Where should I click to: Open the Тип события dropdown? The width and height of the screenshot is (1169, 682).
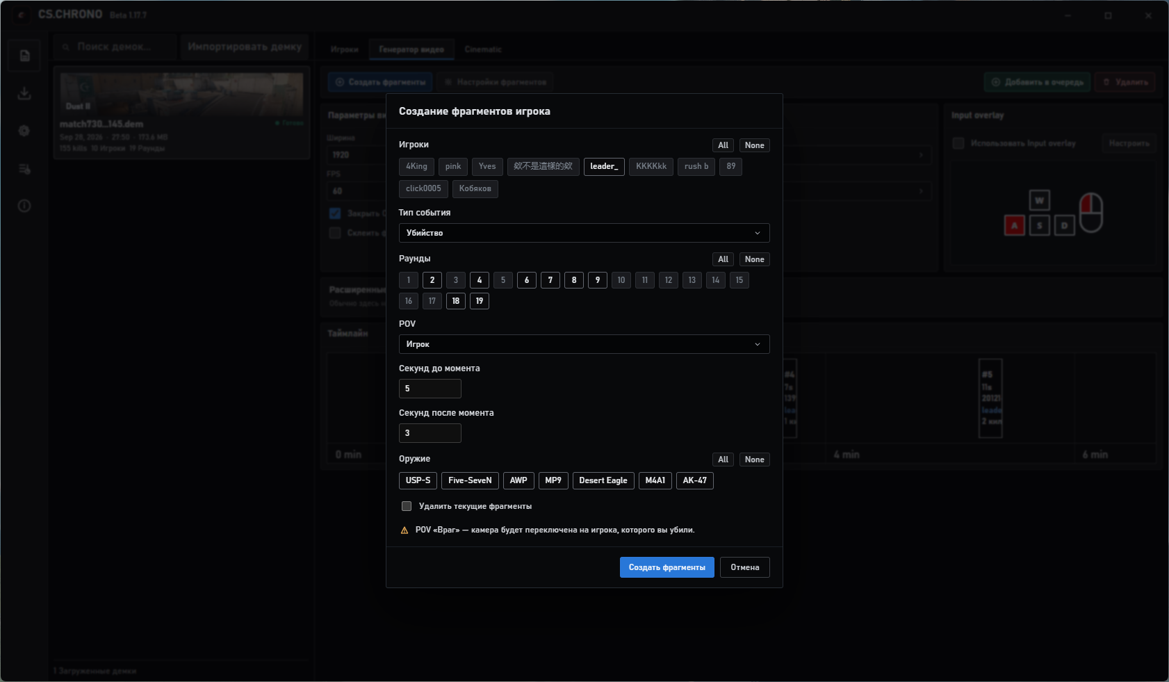click(x=584, y=233)
